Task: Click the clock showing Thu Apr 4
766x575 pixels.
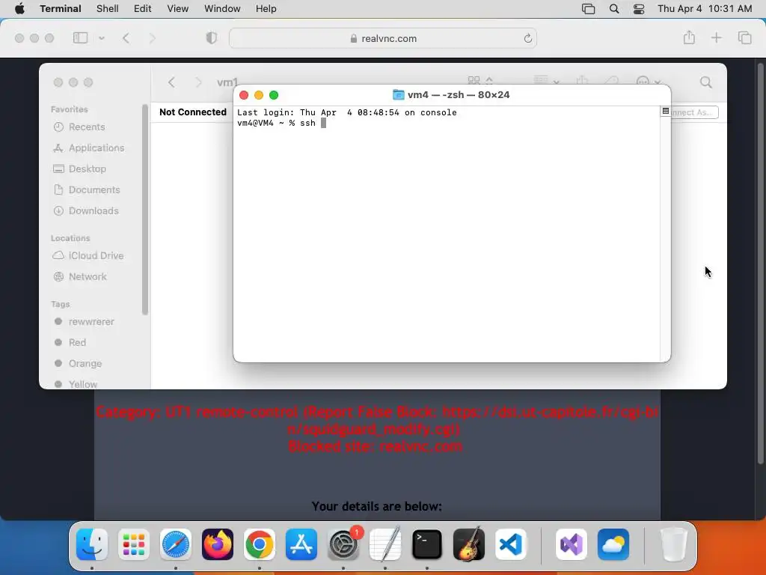Action: click(x=705, y=9)
